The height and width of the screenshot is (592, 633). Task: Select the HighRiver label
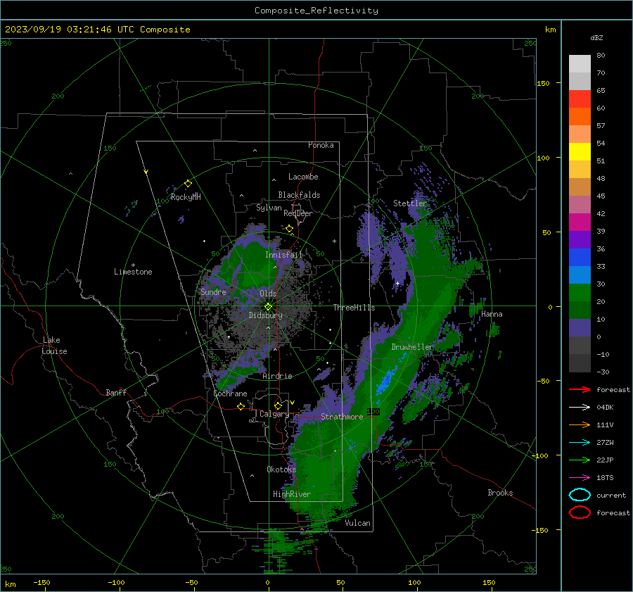pyautogui.click(x=291, y=494)
